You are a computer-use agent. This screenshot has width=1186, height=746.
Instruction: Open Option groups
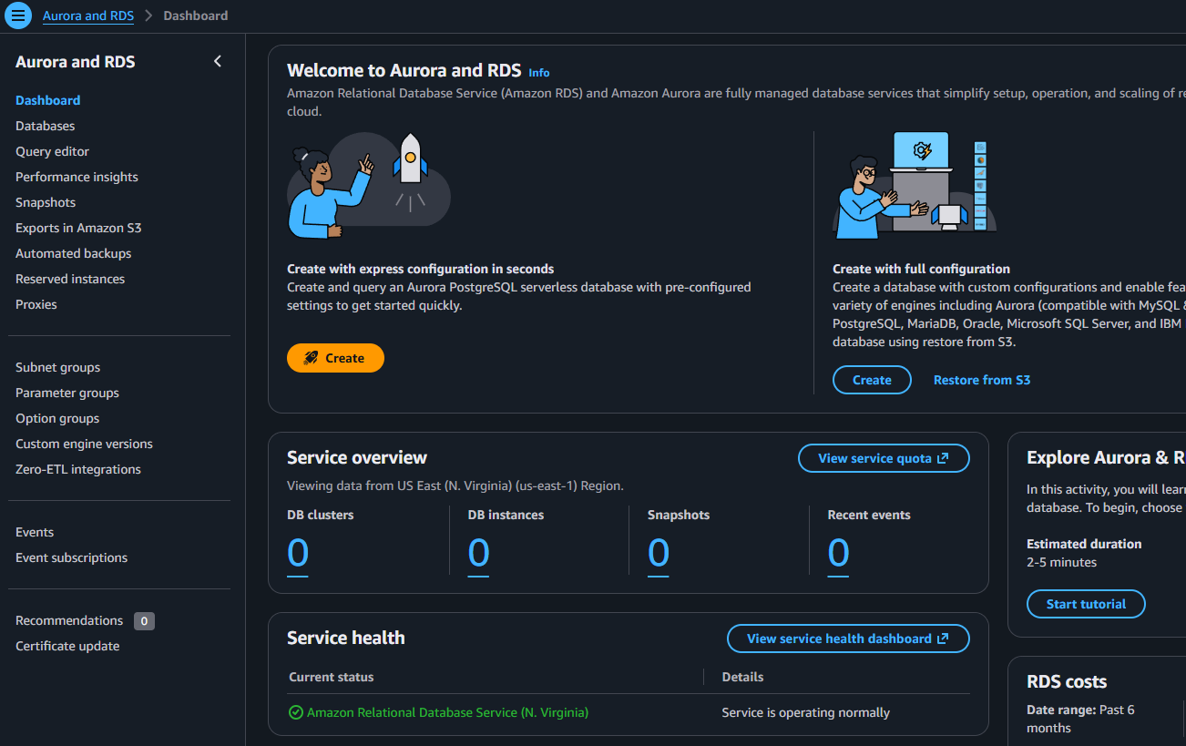click(57, 418)
